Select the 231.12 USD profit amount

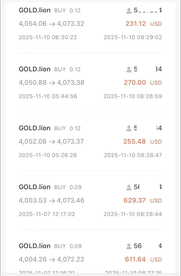[x=144, y=24]
